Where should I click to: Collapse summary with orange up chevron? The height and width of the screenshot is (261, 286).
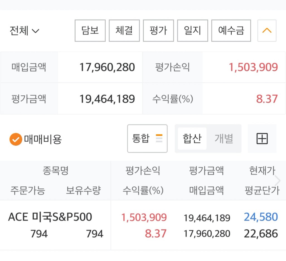(x=267, y=31)
